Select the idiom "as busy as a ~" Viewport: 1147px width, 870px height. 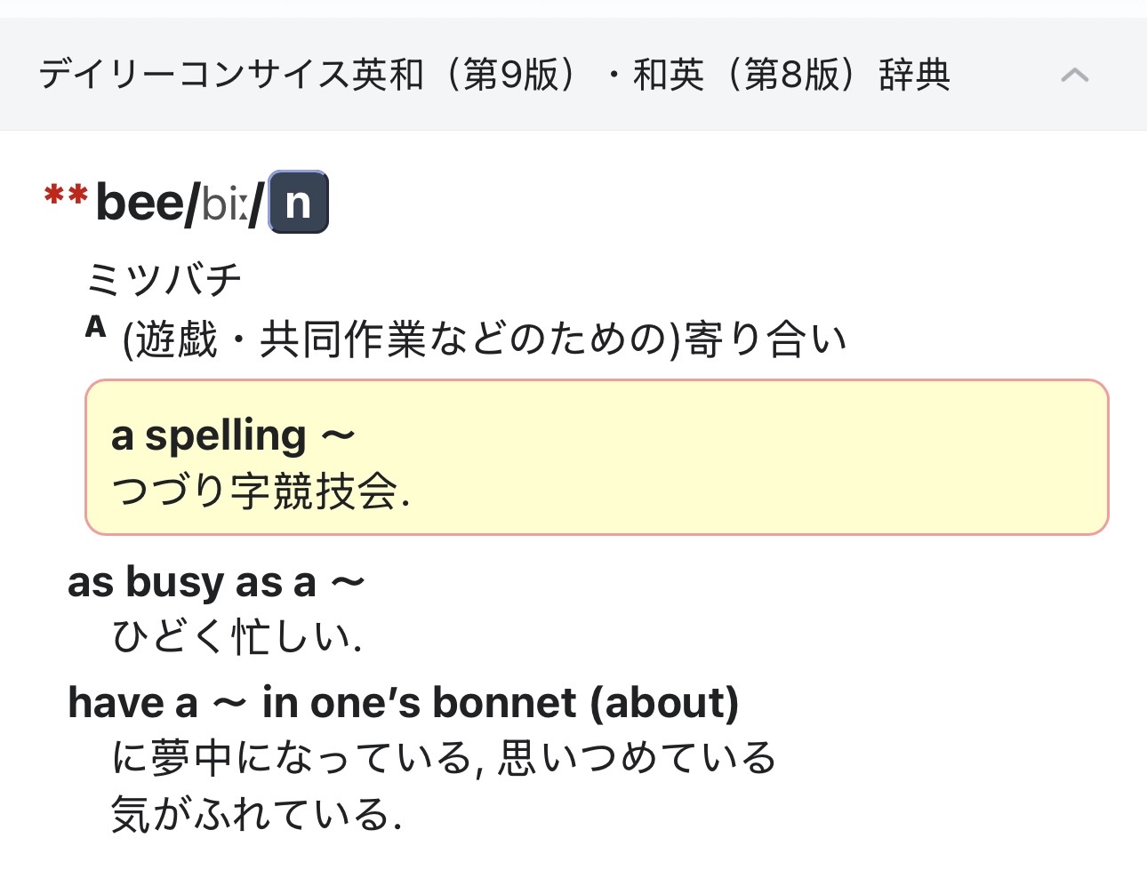pyautogui.click(x=216, y=583)
